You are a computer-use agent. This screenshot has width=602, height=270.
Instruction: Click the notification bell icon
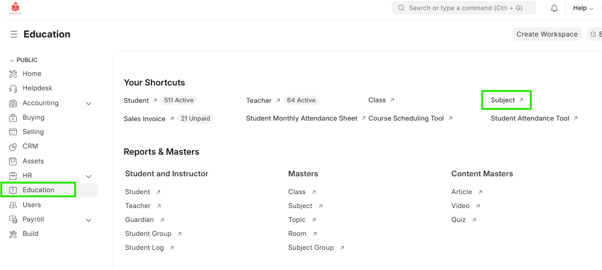(x=554, y=8)
